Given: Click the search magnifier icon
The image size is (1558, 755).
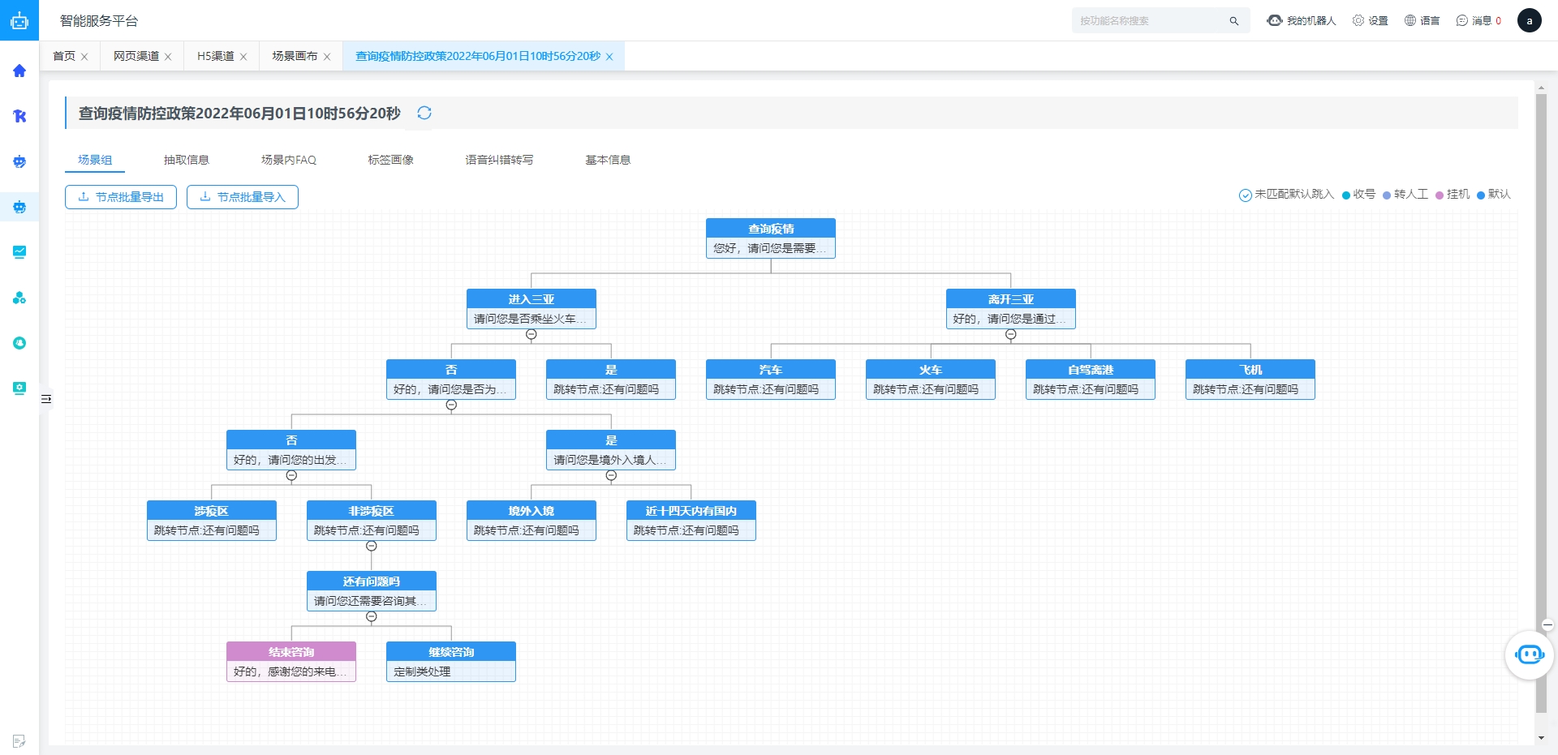Looking at the screenshot, I should (x=1234, y=21).
